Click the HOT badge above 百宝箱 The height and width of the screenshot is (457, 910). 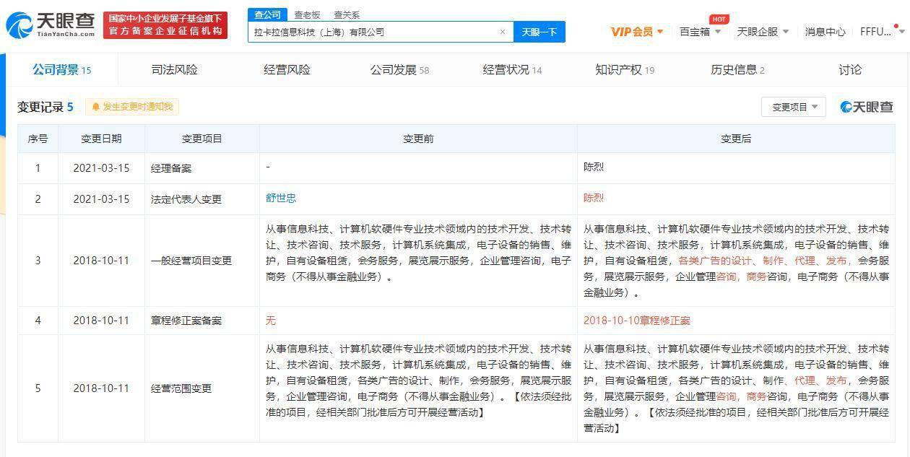719,19
